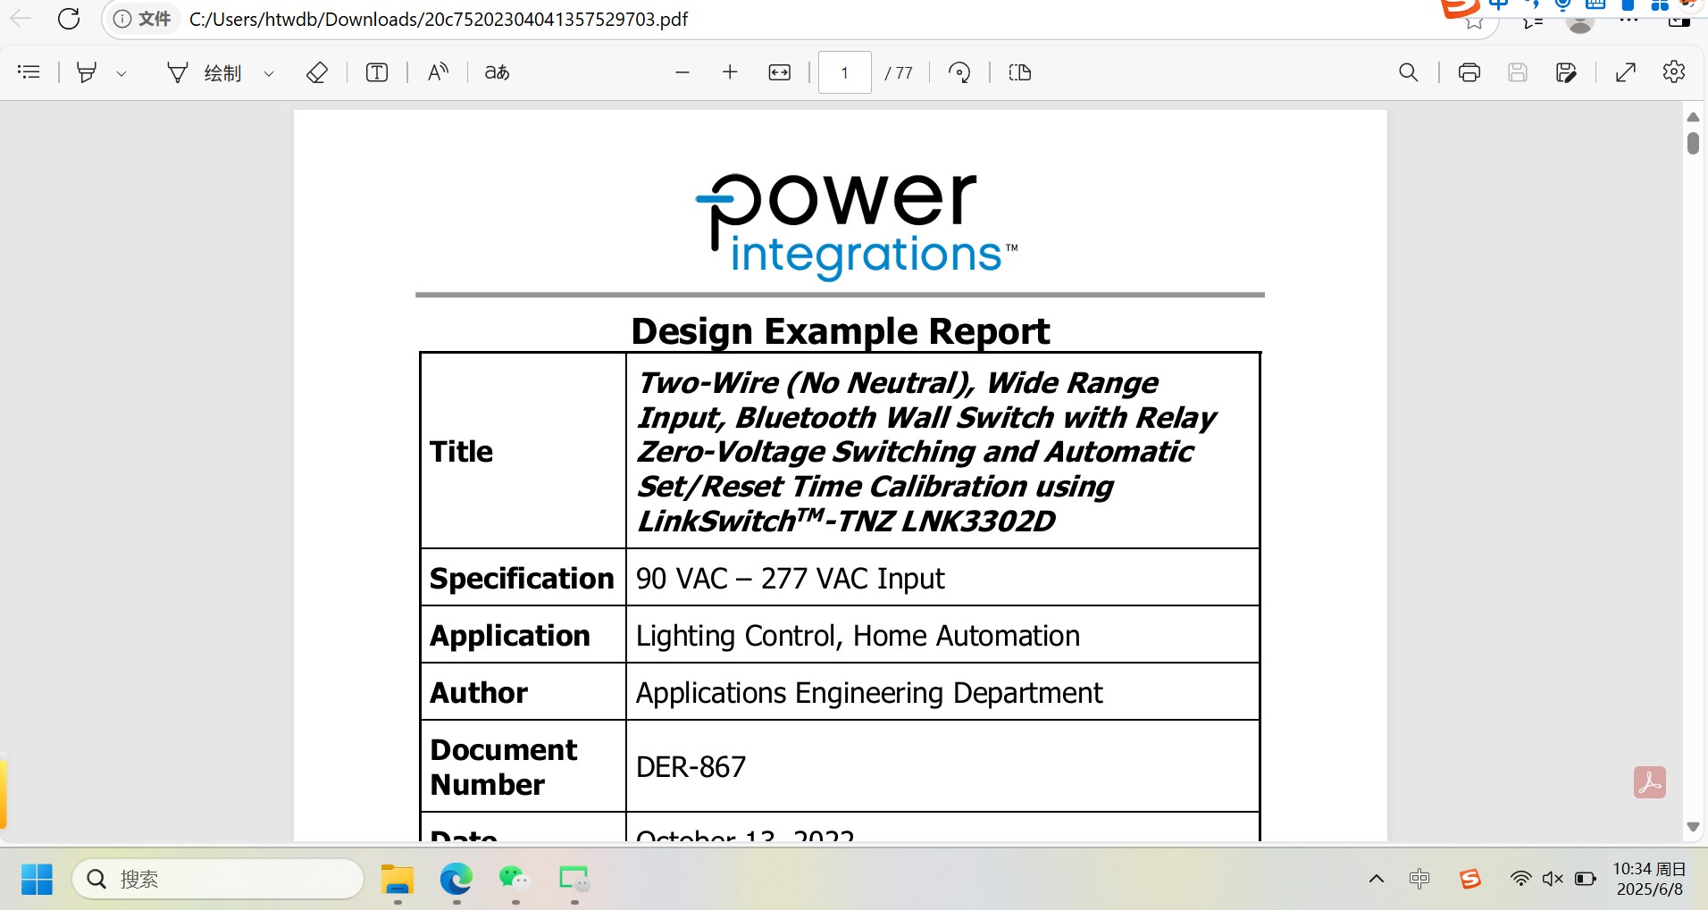Click the total pages text '/ 77'
Image resolution: width=1708 pixels, height=910 pixels.
899,72
